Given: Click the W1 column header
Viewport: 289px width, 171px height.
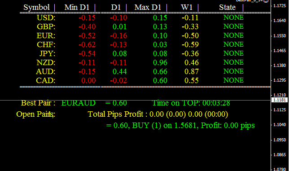Looking at the screenshot, I should click(x=187, y=7).
